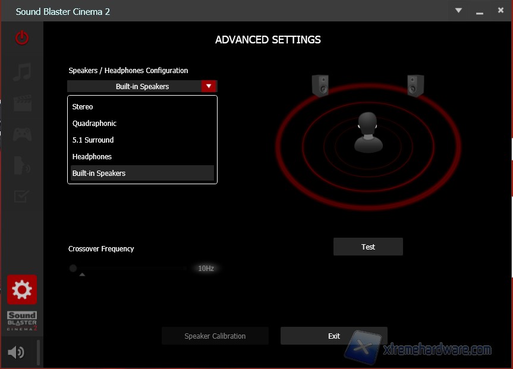Click the red power icon in sidebar
The image size is (513, 369).
pos(22,38)
